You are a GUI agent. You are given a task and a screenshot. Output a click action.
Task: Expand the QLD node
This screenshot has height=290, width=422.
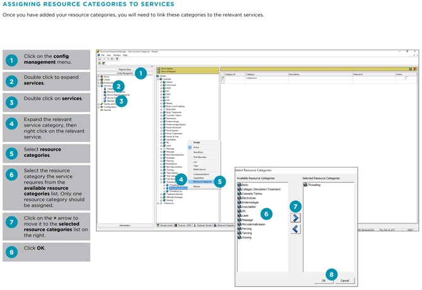[x=161, y=94]
